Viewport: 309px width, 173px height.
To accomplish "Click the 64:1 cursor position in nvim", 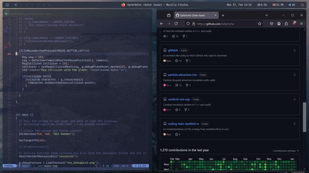I will [125, 166].
